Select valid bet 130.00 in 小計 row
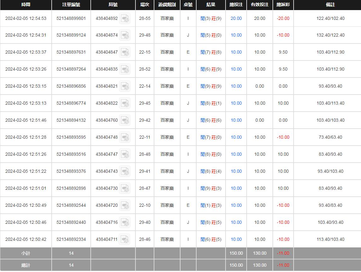 (260, 253)
